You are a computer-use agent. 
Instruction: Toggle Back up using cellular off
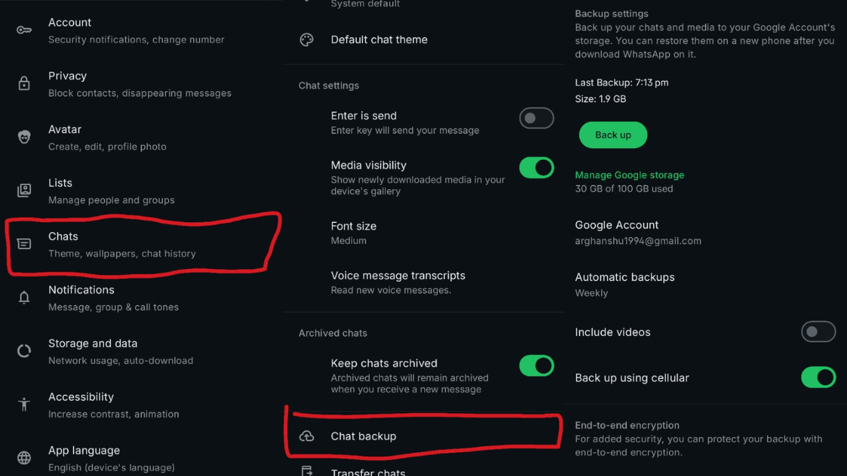pyautogui.click(x=818, y=377)
